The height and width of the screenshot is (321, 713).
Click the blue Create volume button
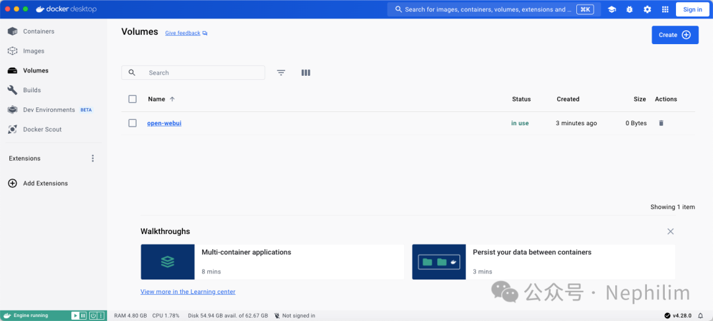pyautogui.click(x=675, y=35)
